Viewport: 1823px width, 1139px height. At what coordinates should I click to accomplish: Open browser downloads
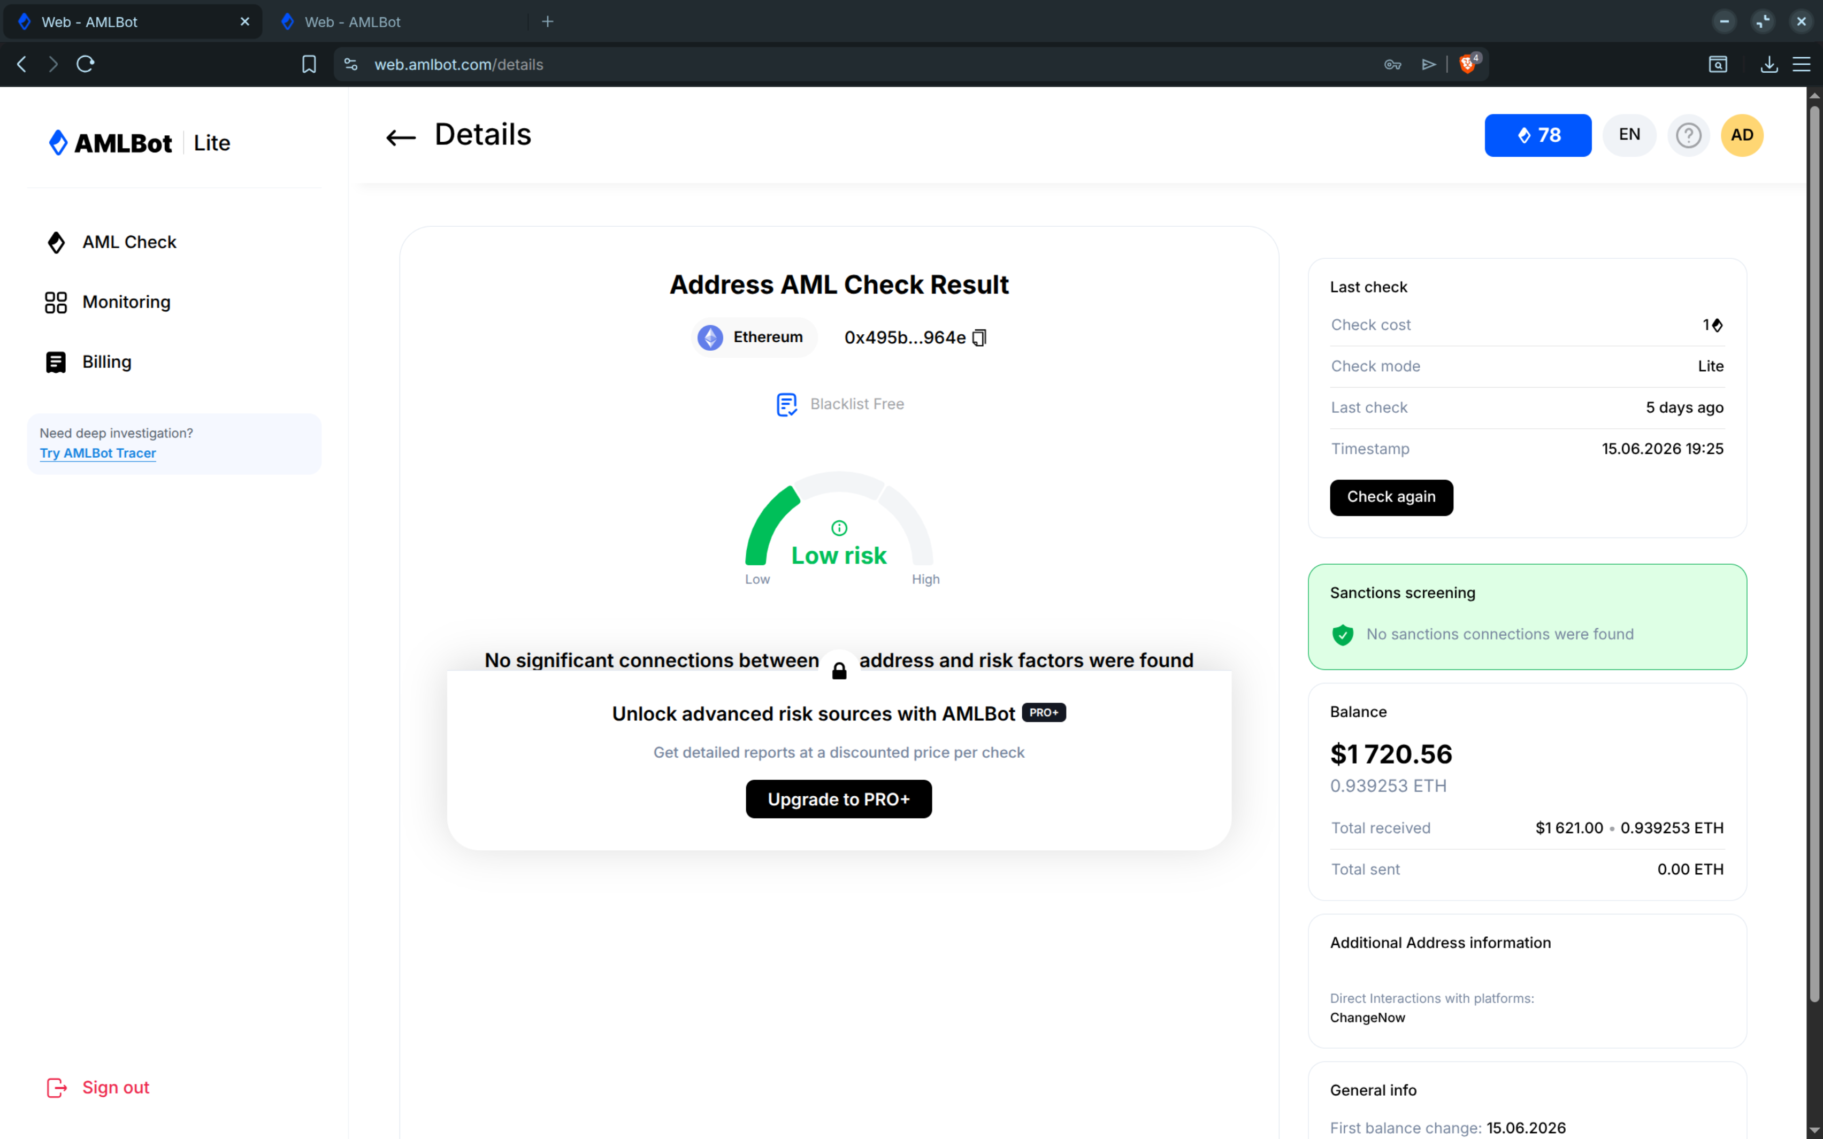click(x=1769, y=64)
